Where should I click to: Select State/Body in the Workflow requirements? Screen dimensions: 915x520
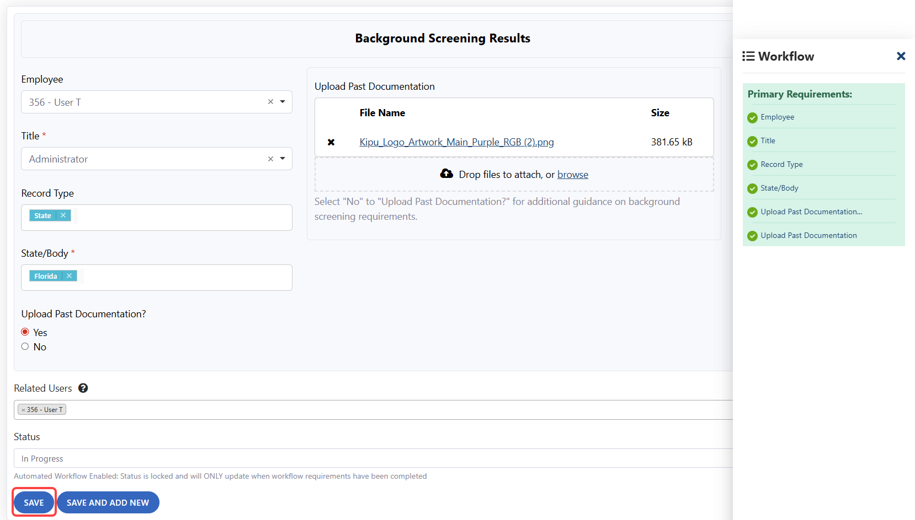[779, 188]
